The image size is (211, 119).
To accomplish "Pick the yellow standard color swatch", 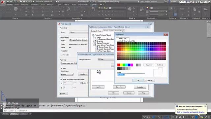I will click(121, 65).
